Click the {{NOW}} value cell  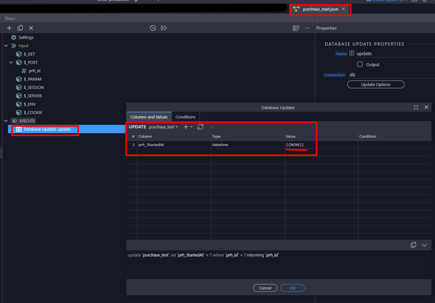[321, 145]
